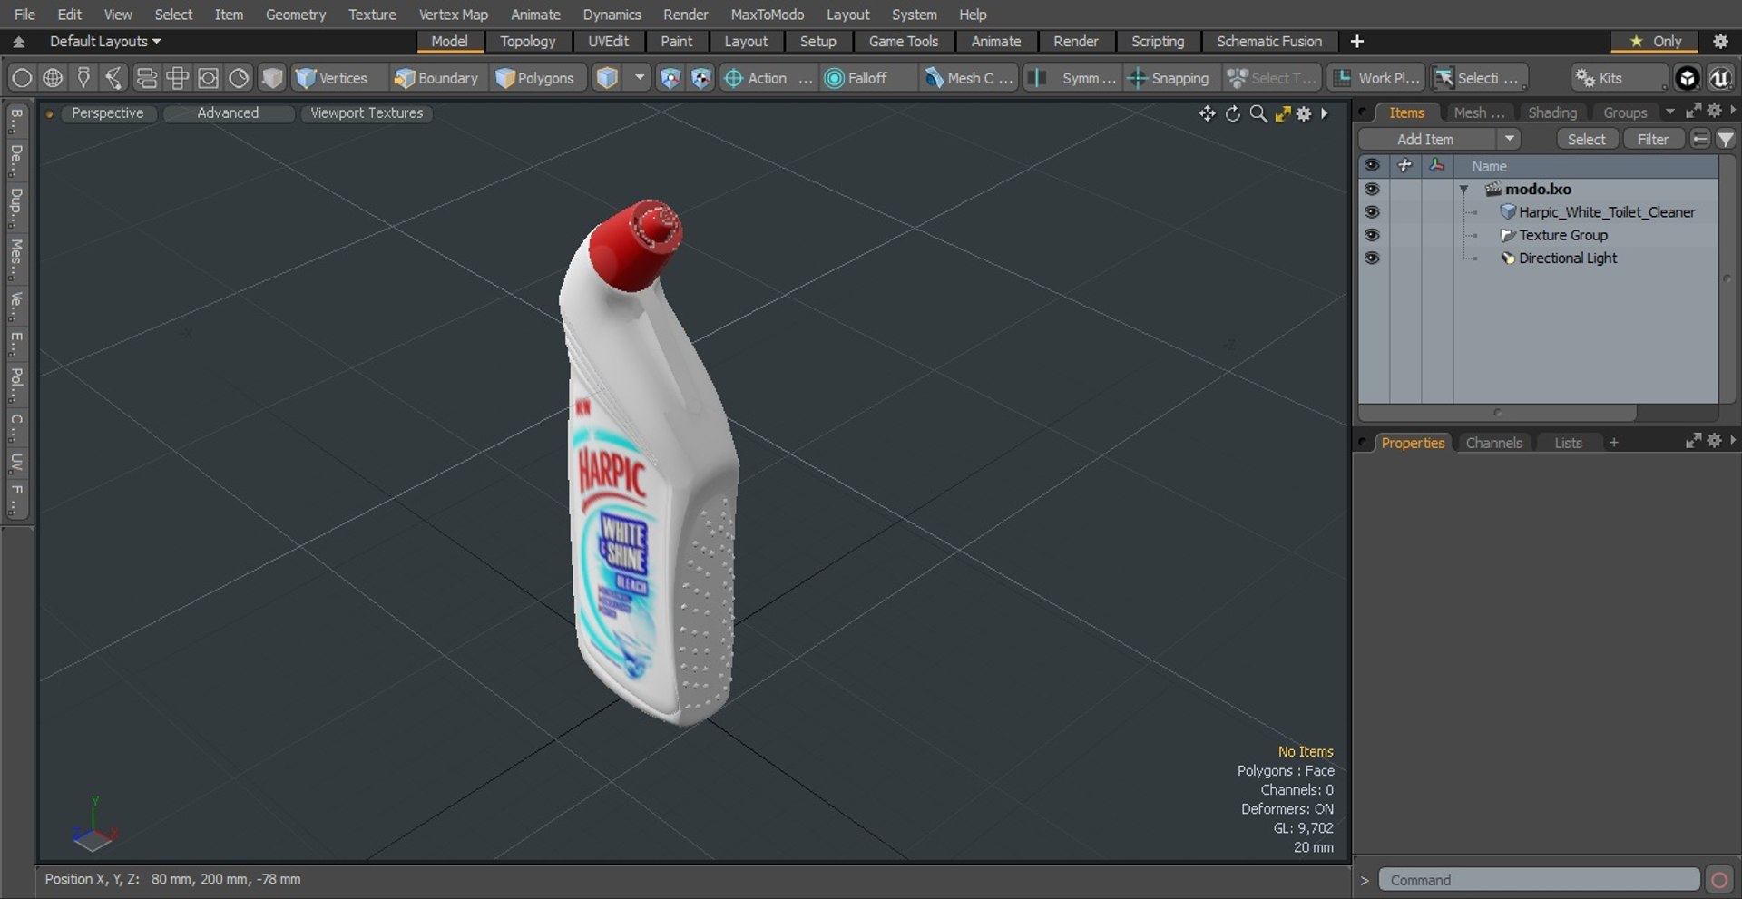This screenshot has width=1742, height=899.
Task: Expand viewport options arrow
Action: 1325,113
